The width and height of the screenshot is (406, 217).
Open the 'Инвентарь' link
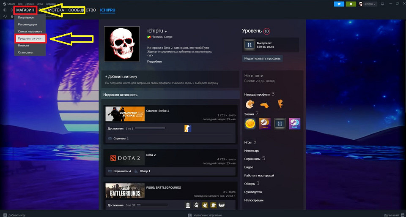(x=252, y=151)
